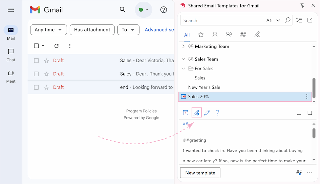Image resolution: width=320 pixels, height=184 pixels.
Task: Star the Dear Victoria draft
Action: click(46, 61)
